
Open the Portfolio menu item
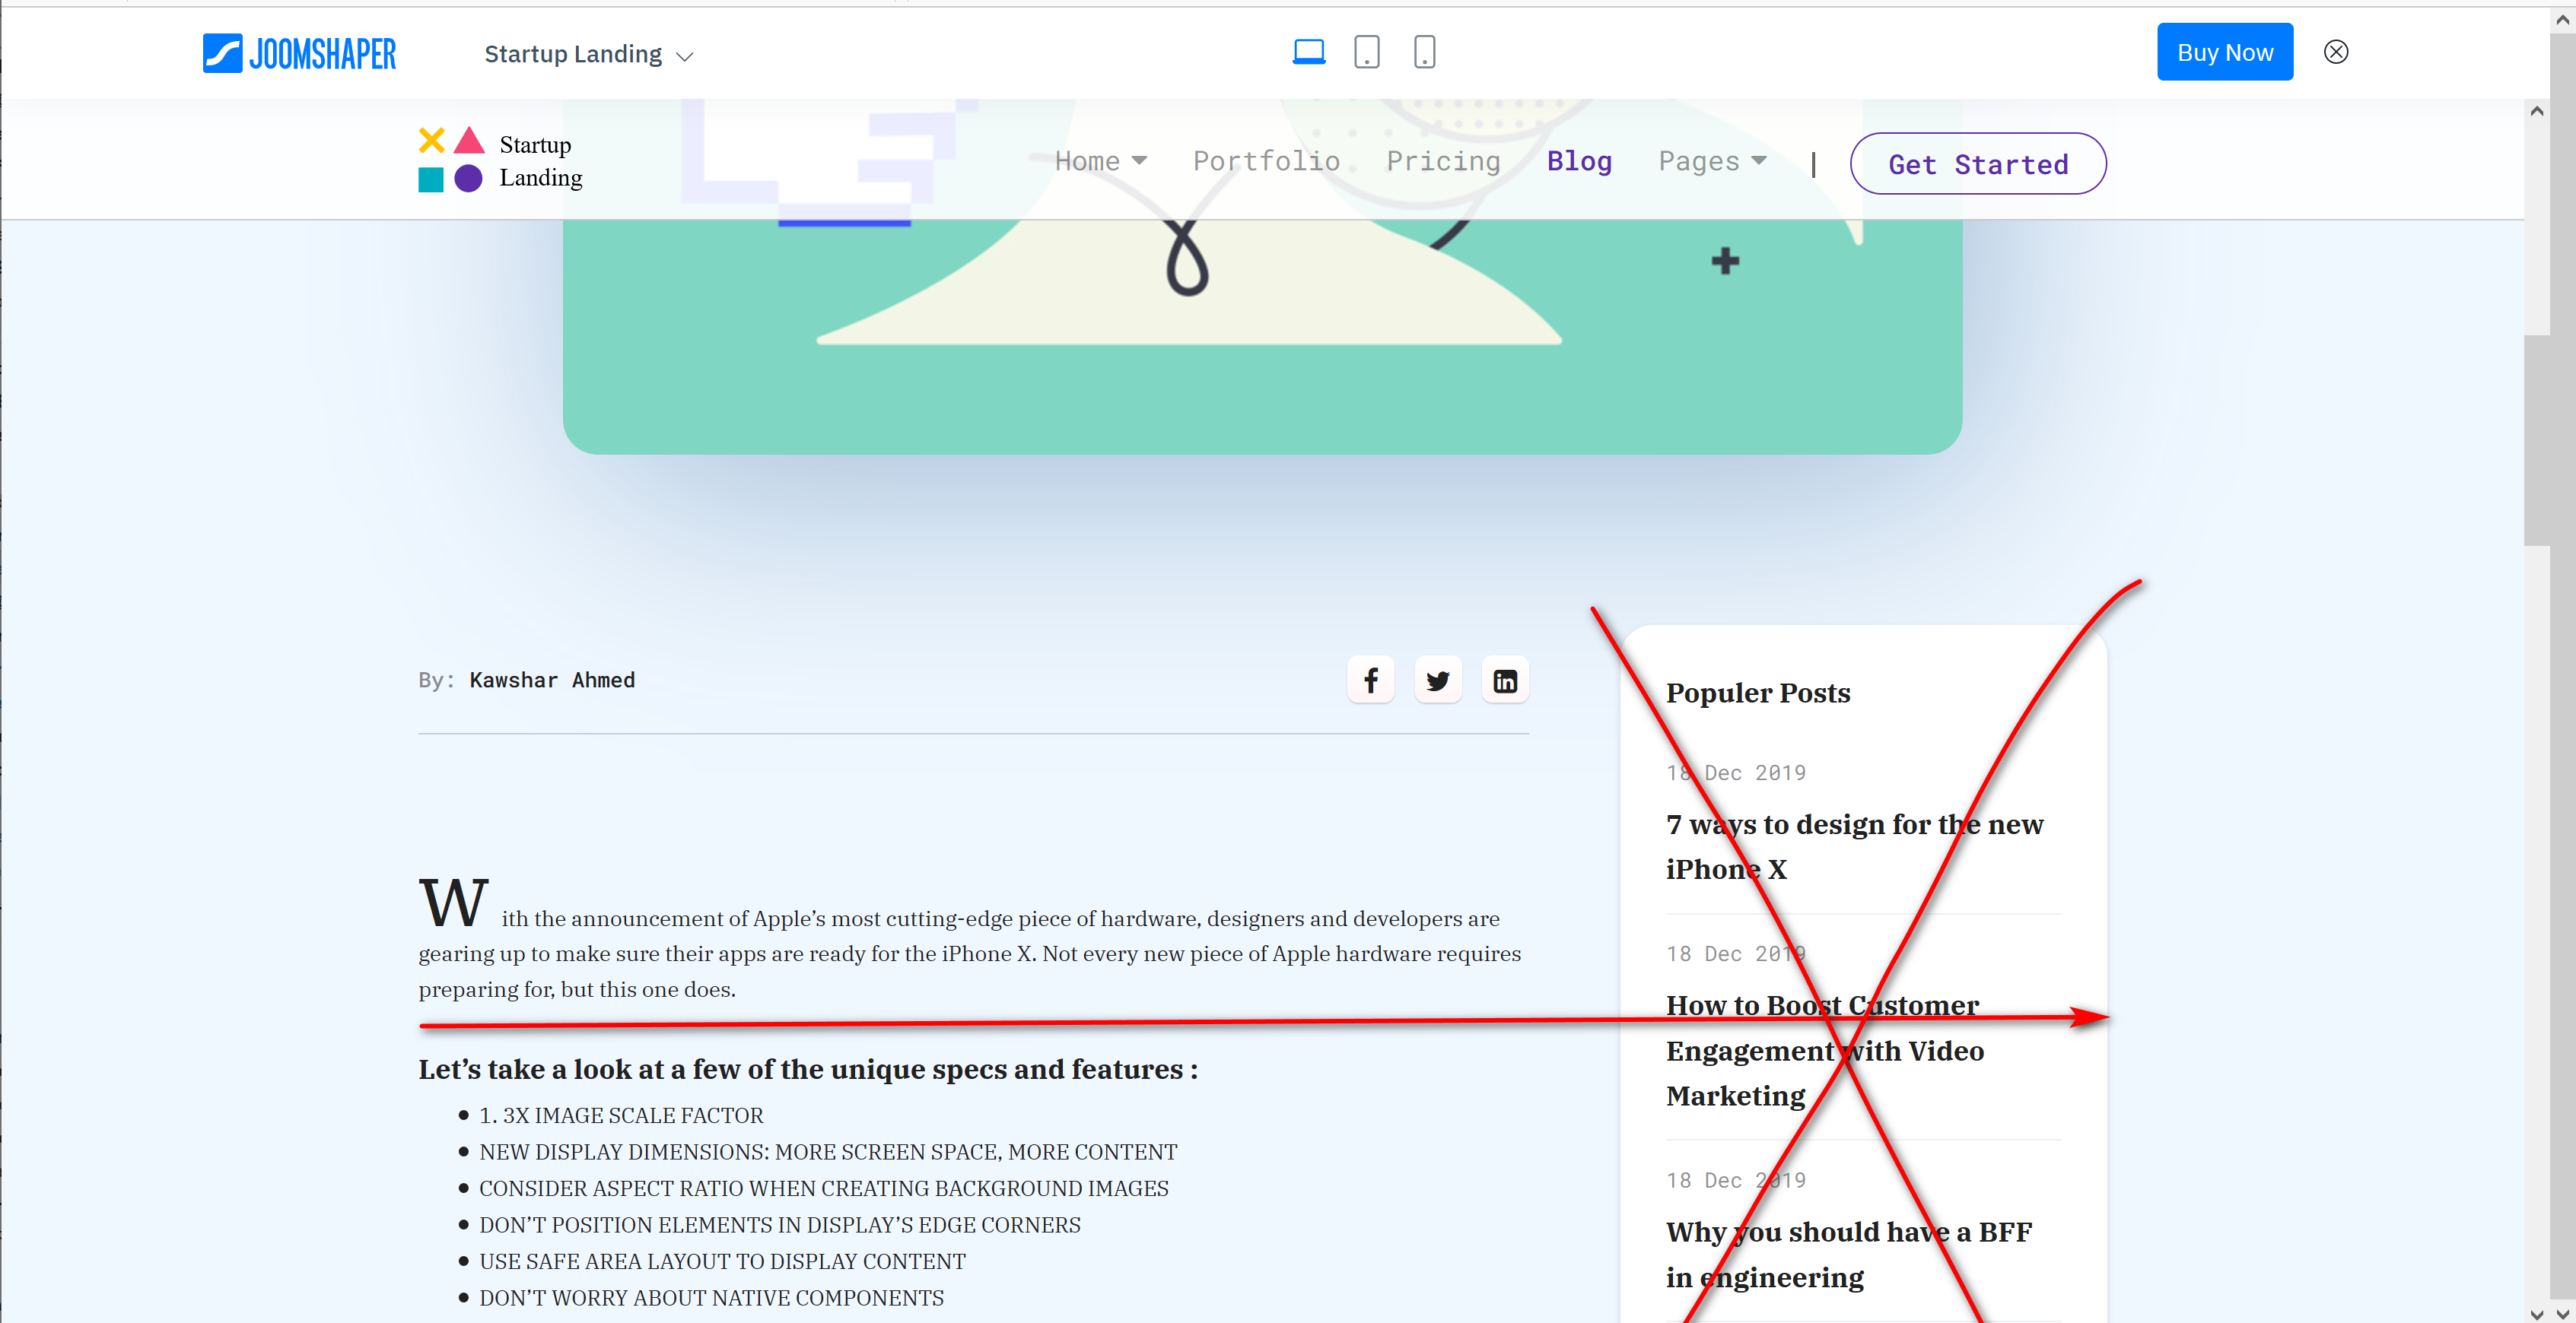pos(1265,161)
